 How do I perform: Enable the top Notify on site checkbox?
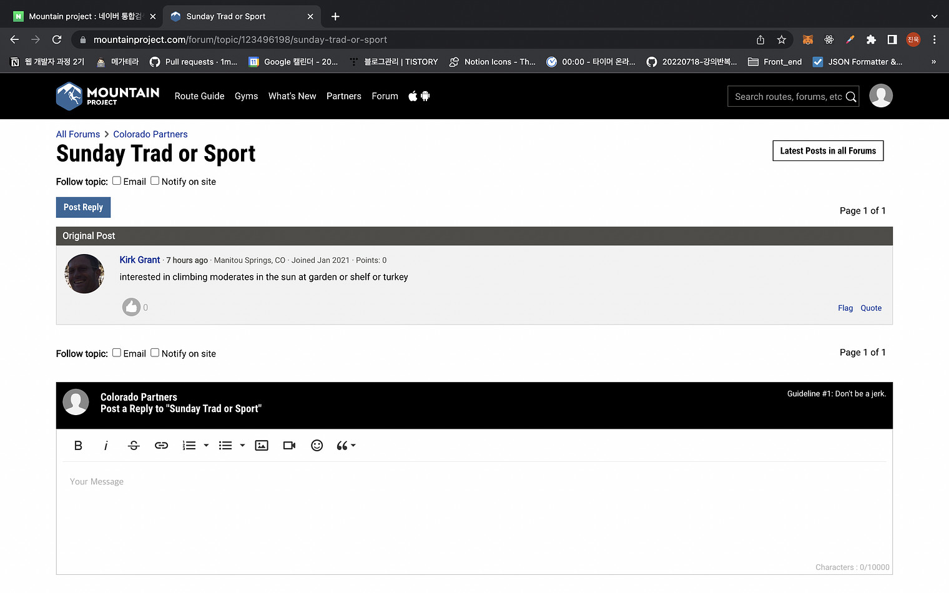click(x=155, y=181)
